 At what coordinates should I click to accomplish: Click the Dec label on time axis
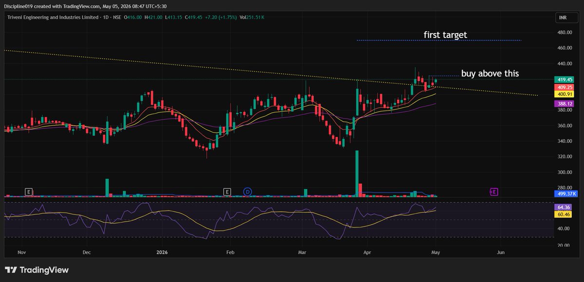coord(87,253)
